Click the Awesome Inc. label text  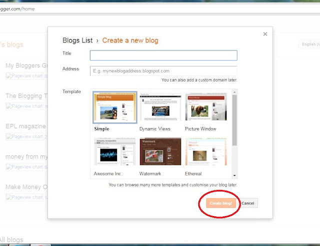tap(108, 173)
